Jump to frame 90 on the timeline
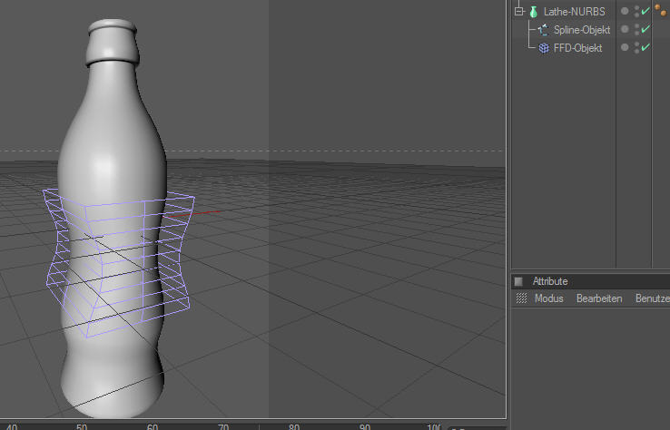Image resolution: width=670 pixels, height=430 pixels. pyautogui.click(x=364, y=426)
